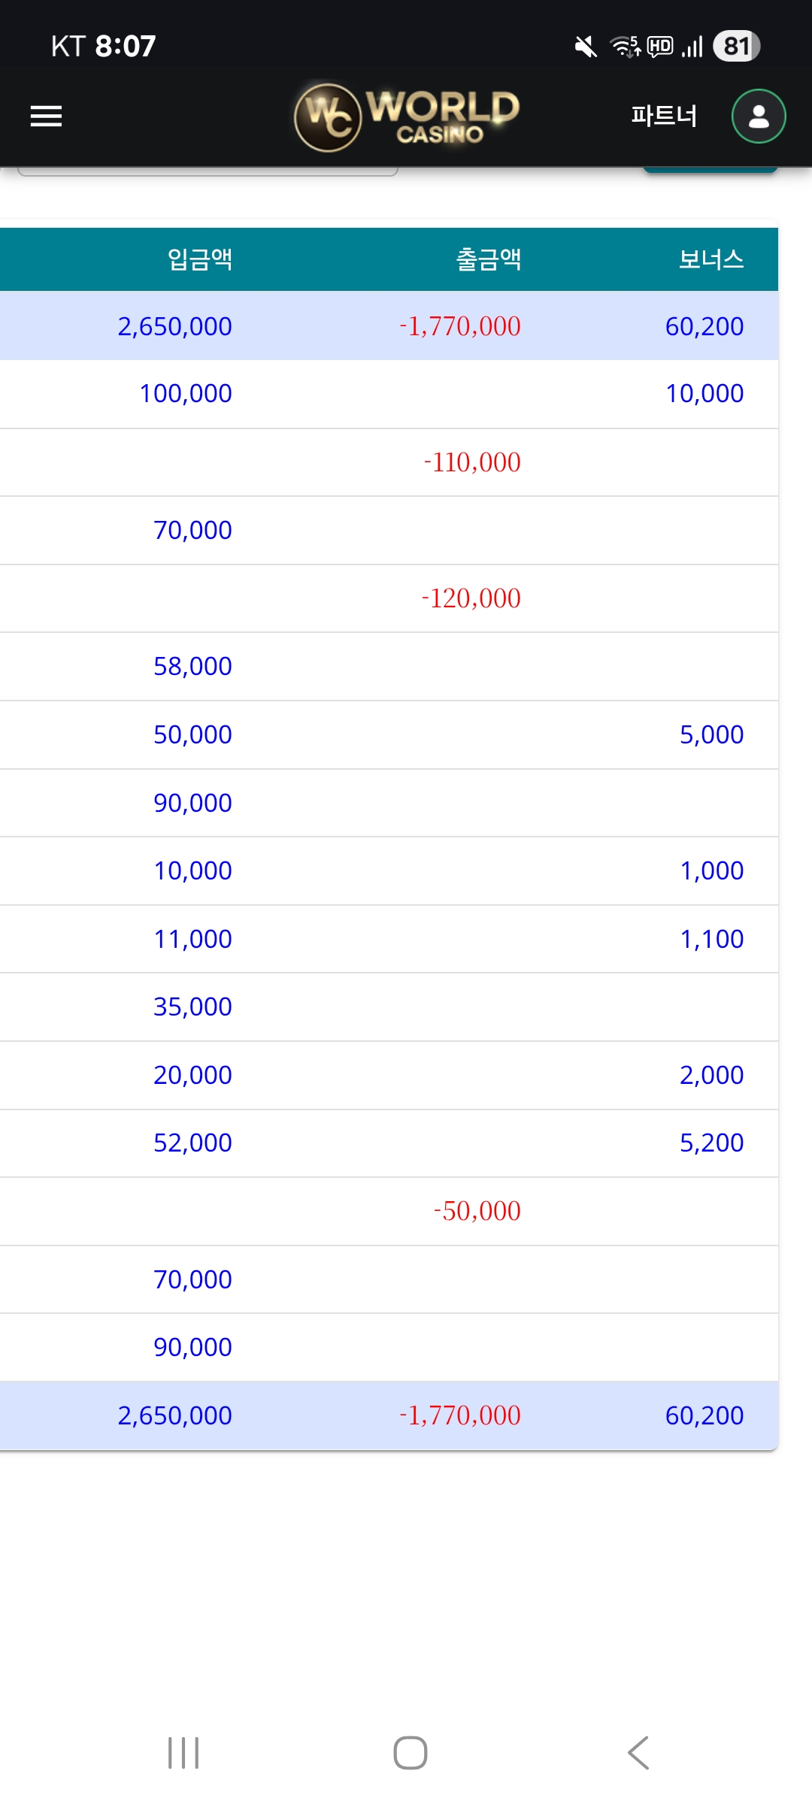Screen dimensions: 812x1804
Task: Open the Android recent apps button
Action: pos(183,1753)
